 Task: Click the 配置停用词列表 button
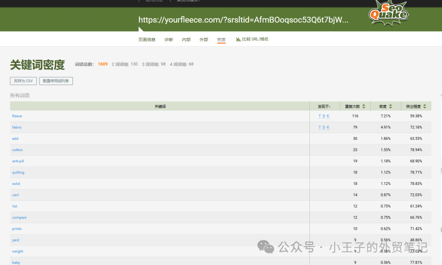point(56,81)
